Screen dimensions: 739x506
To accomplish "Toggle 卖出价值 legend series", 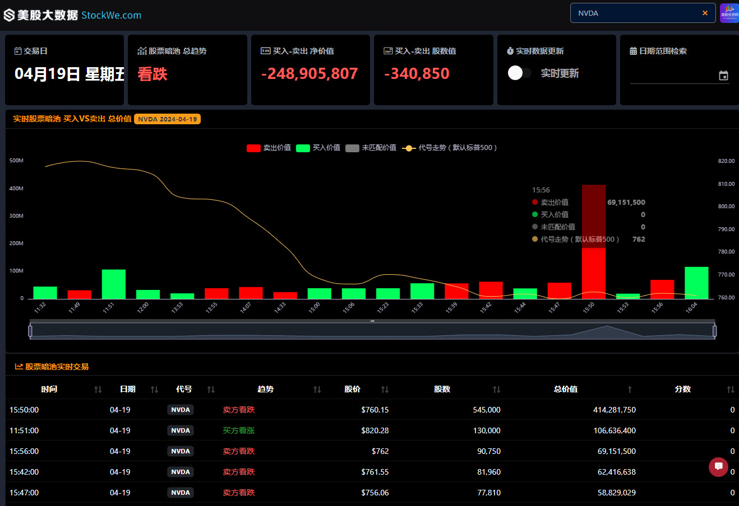I will [269, 148].
